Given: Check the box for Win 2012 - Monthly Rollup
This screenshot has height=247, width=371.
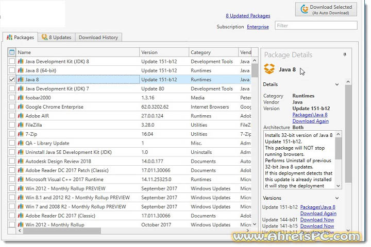Looking at the screenshot, I should [x=11, y=224].
